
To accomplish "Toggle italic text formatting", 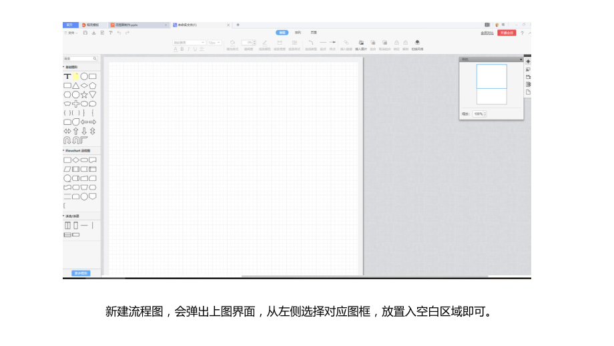I will (188, 49).
